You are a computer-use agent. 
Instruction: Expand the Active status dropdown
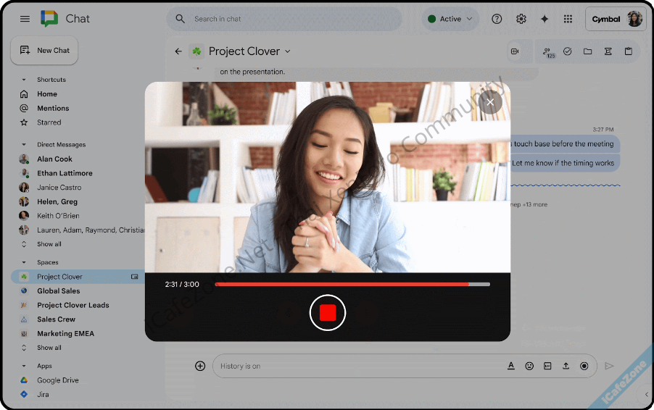pos(450,19)
